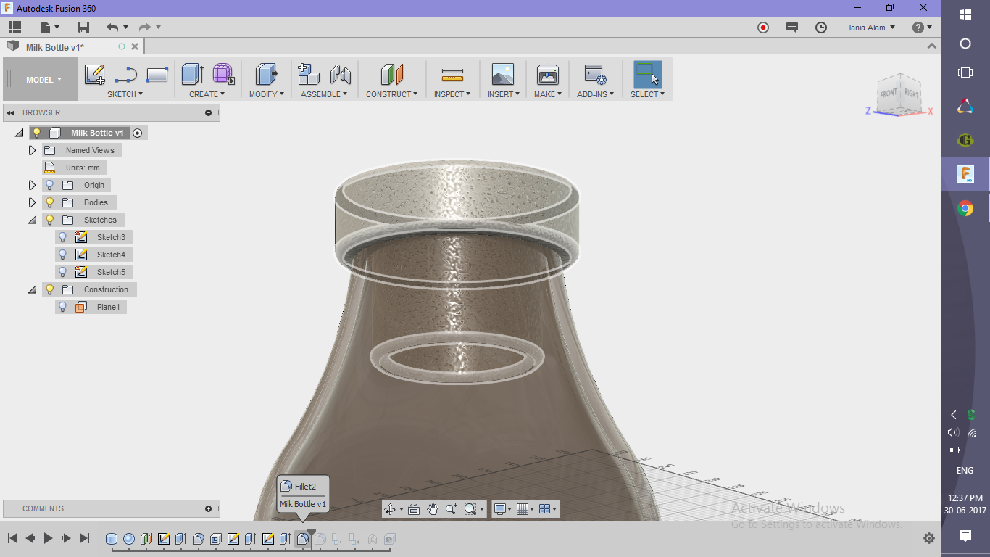Show Sketch4 using its lightbulb
The height and width of the screenshot is (557, 990).
coord(63,255)
